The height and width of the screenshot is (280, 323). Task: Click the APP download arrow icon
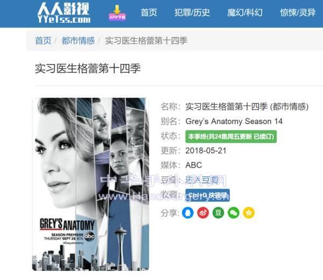click(117, 13)
